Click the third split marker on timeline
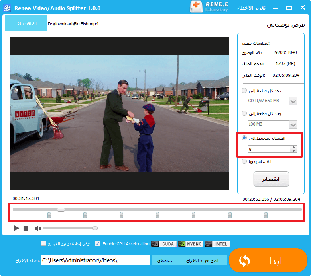Image resolution: width=311 pixels, height=276 pixels. click(x=121, y=215)
